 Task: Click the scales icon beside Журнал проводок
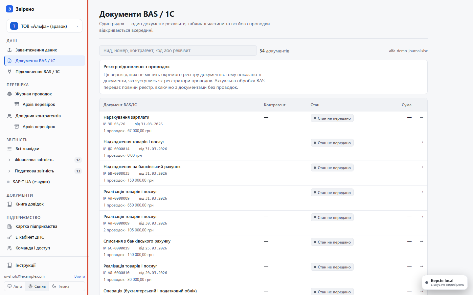[10, 94]
